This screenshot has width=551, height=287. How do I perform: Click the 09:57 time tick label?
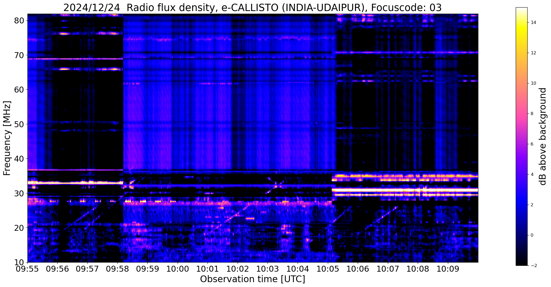point(87,269)
